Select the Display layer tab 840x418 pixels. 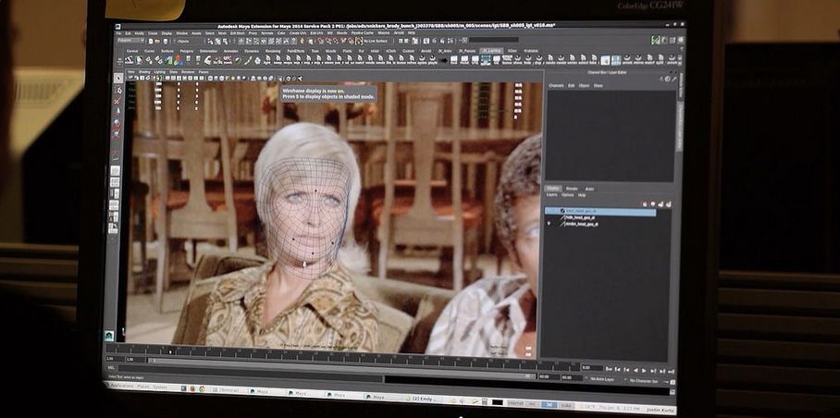553,189
